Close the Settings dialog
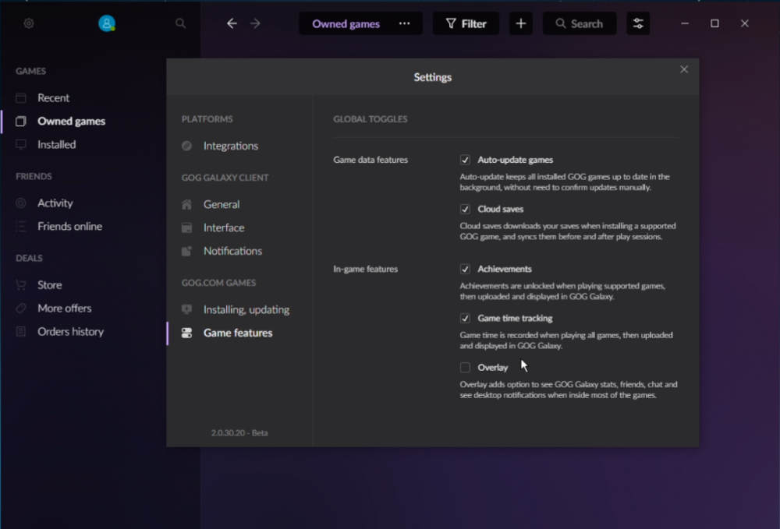Image resolution: width=780 pixels, height=529 pixels. 684,69
